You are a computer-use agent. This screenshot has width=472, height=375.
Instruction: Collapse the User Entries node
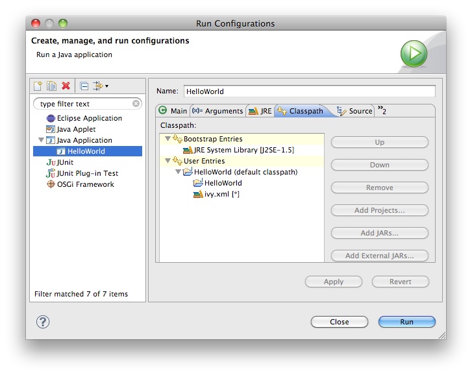pyautogui.click(x=168, y=161)
